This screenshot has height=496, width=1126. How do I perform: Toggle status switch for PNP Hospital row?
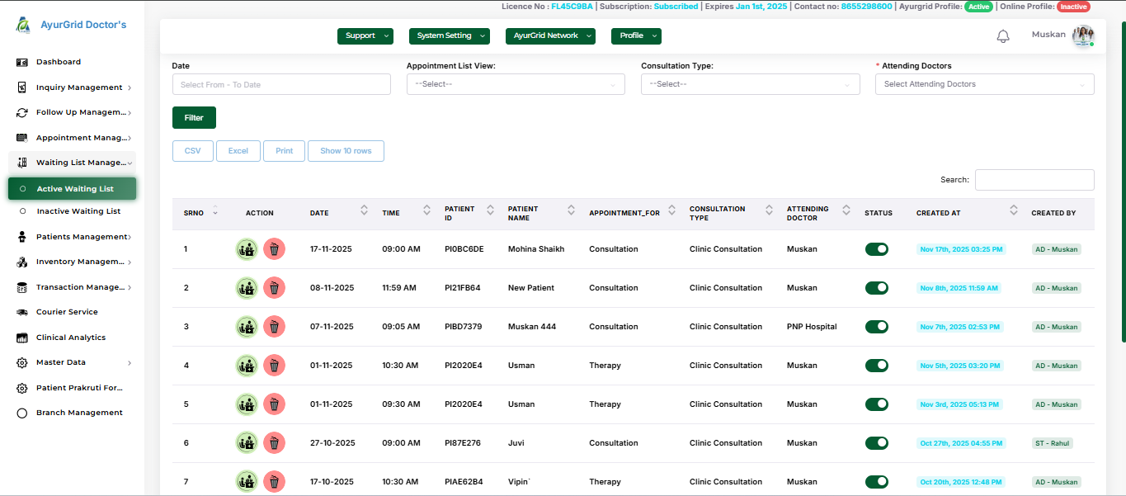pyautogui.click(x=876, y=327)
